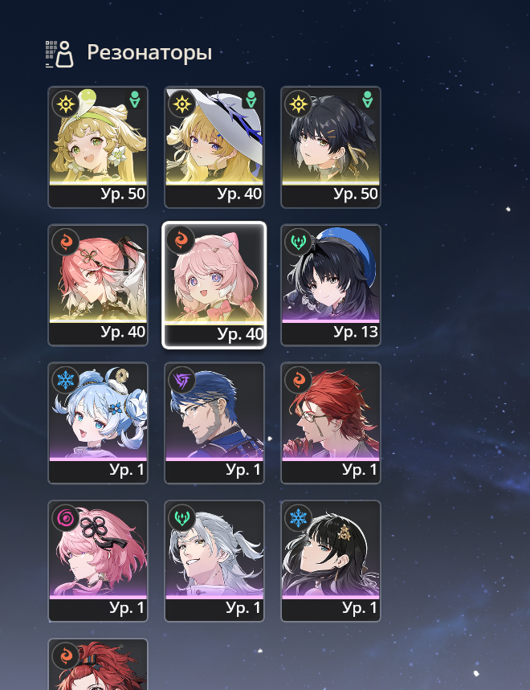Click the snowflake icon on blue-haired girl
530x690 pixels.
tap(66, 380)
